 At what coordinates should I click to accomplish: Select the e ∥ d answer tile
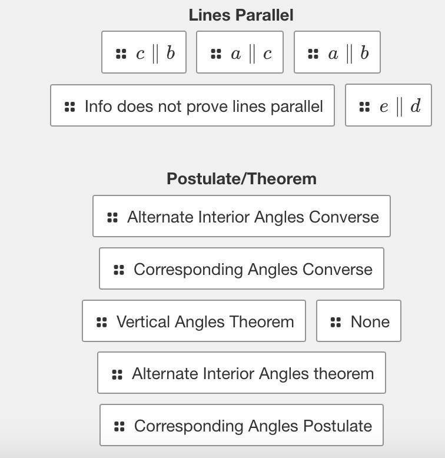(x=388, y=105)
